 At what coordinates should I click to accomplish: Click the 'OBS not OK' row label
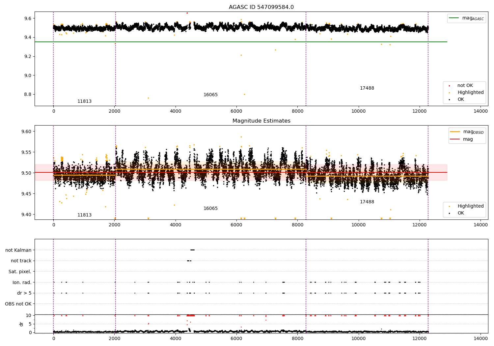tap(18, 304)
